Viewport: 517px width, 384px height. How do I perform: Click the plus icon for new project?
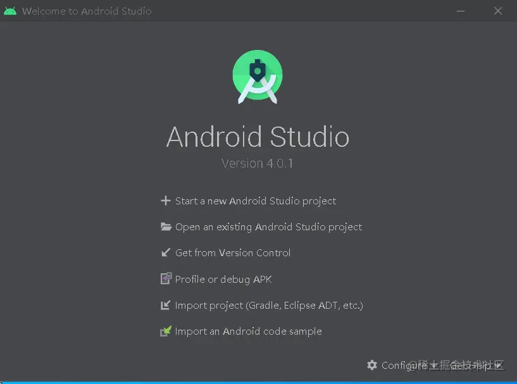166,201
